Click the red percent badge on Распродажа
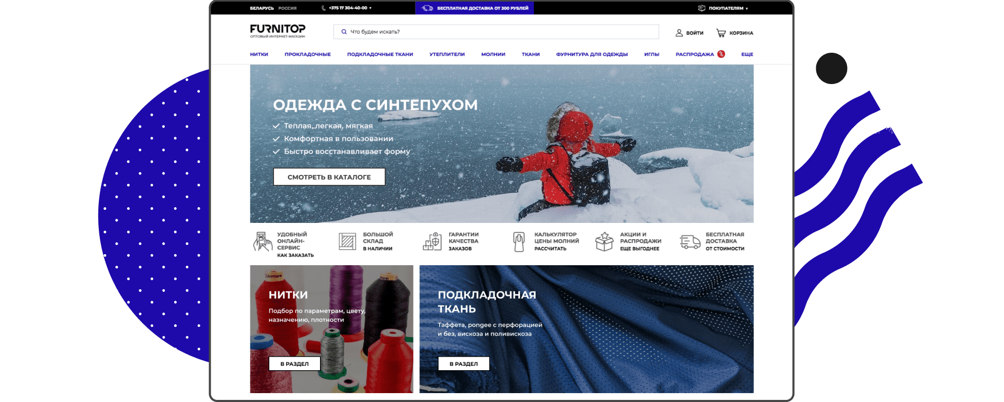Screen dimensions: 1004x402 [x=721, y=54]
